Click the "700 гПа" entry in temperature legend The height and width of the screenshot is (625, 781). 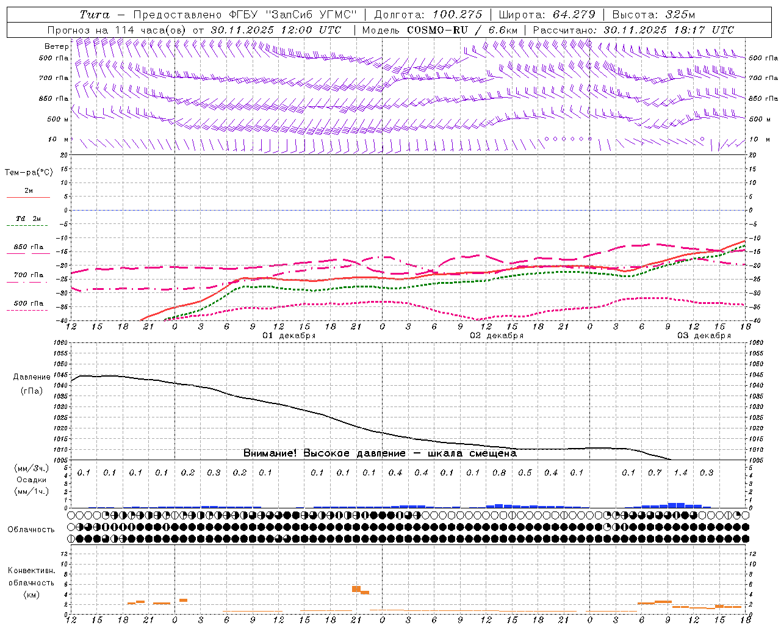[29, 275]
